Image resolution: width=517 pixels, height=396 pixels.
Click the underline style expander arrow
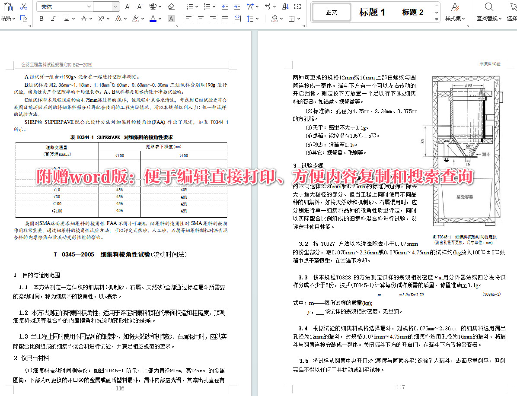point(73,19)
